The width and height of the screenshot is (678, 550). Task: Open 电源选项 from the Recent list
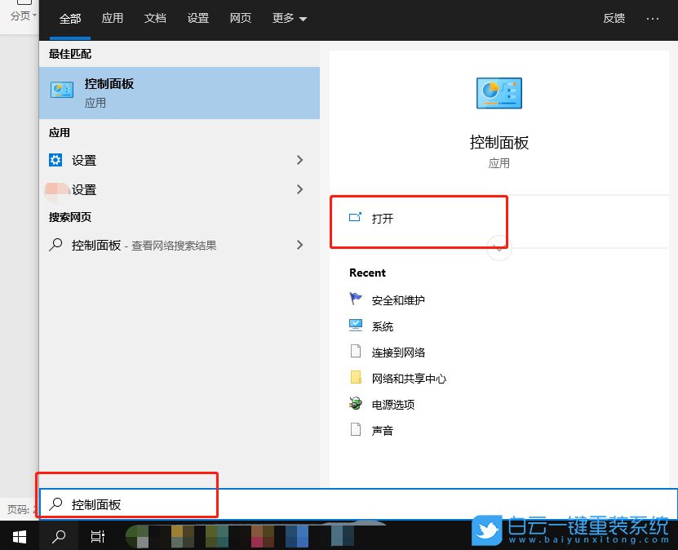(393, 403)
